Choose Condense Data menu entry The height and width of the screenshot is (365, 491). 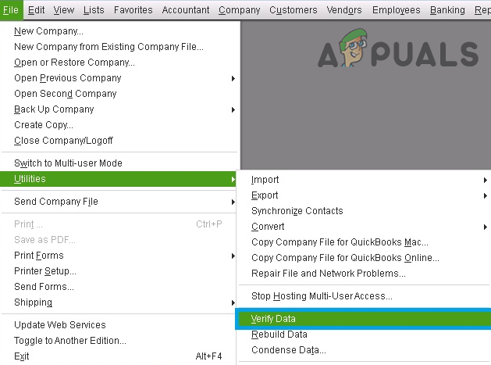288,350
